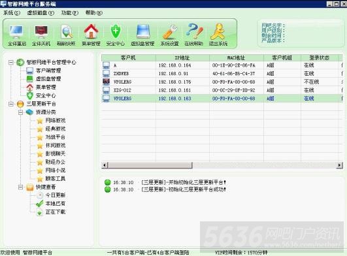Viewport: 347px width, 256px height.
Task: Open 系统设置 wrench toolbar icon
Action: point(169,35)
